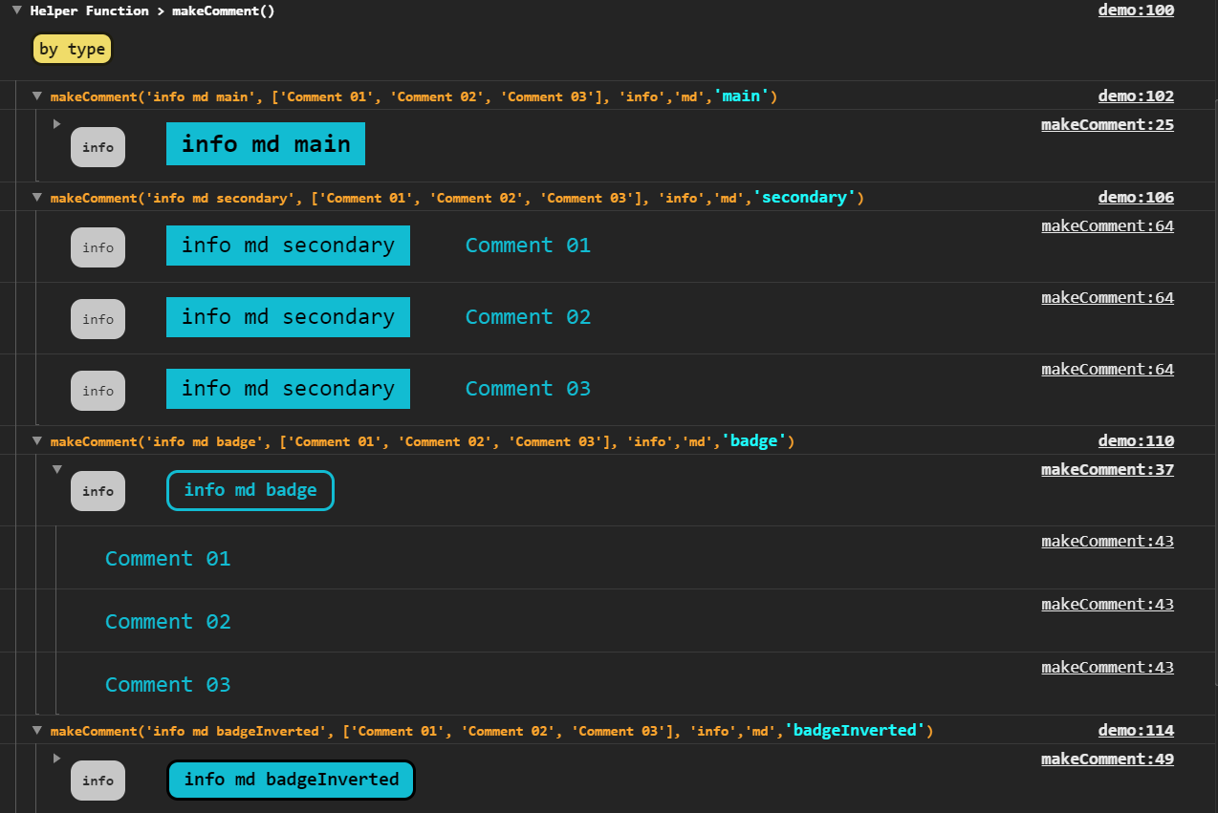Open source link makeComment:25
The image size is (1218, 813).
pyautogui.click(x=1107, y=124)
